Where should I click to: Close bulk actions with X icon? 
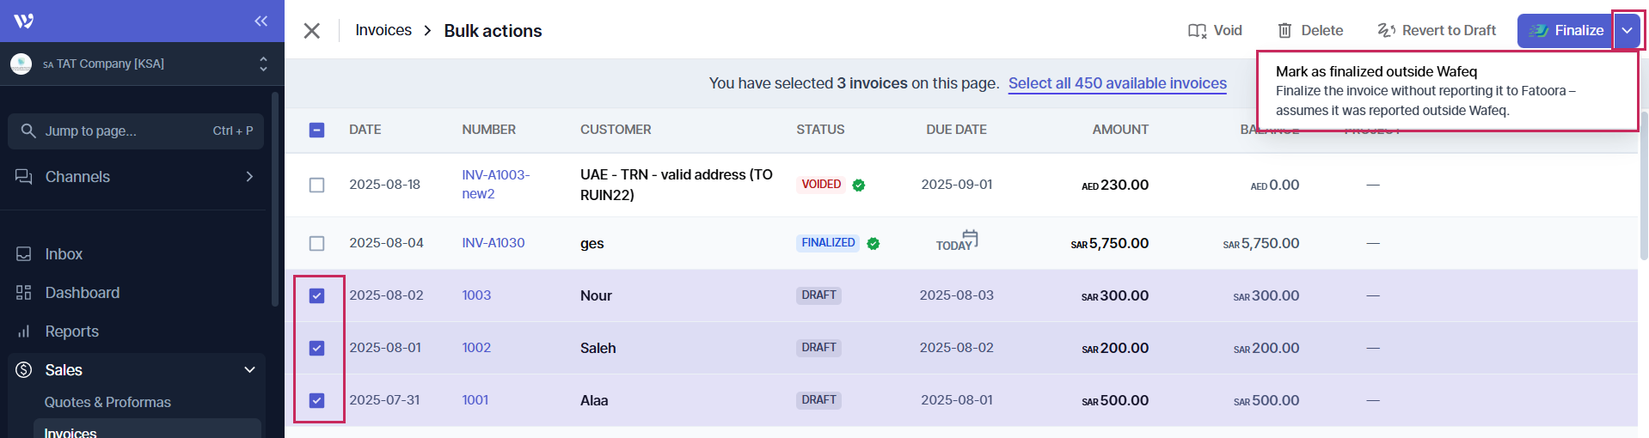[x=312, y=31]
